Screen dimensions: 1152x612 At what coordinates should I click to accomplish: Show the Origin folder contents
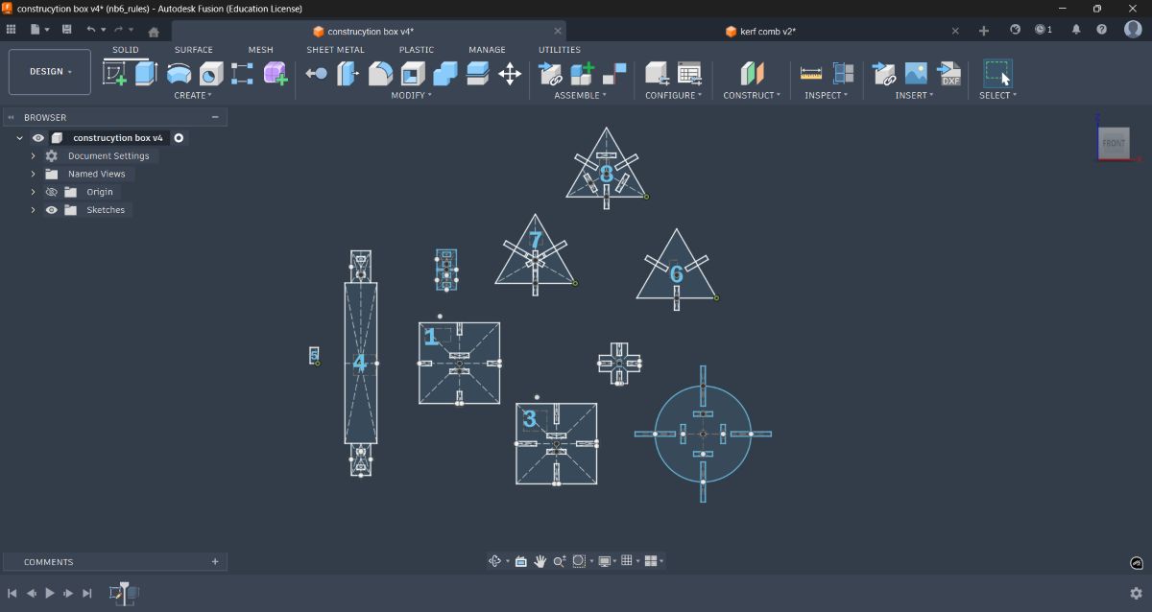33,191
